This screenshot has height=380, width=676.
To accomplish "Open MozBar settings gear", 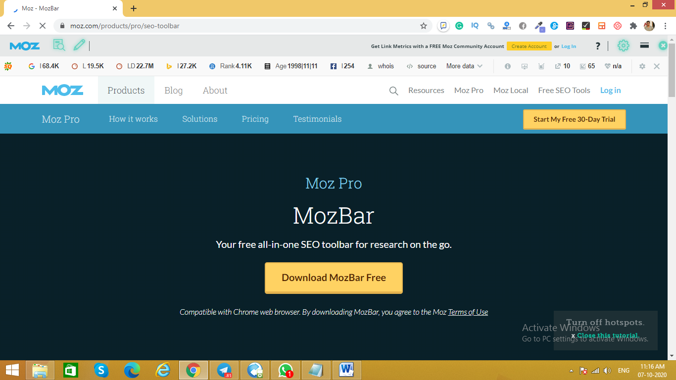I will point(623,46).
